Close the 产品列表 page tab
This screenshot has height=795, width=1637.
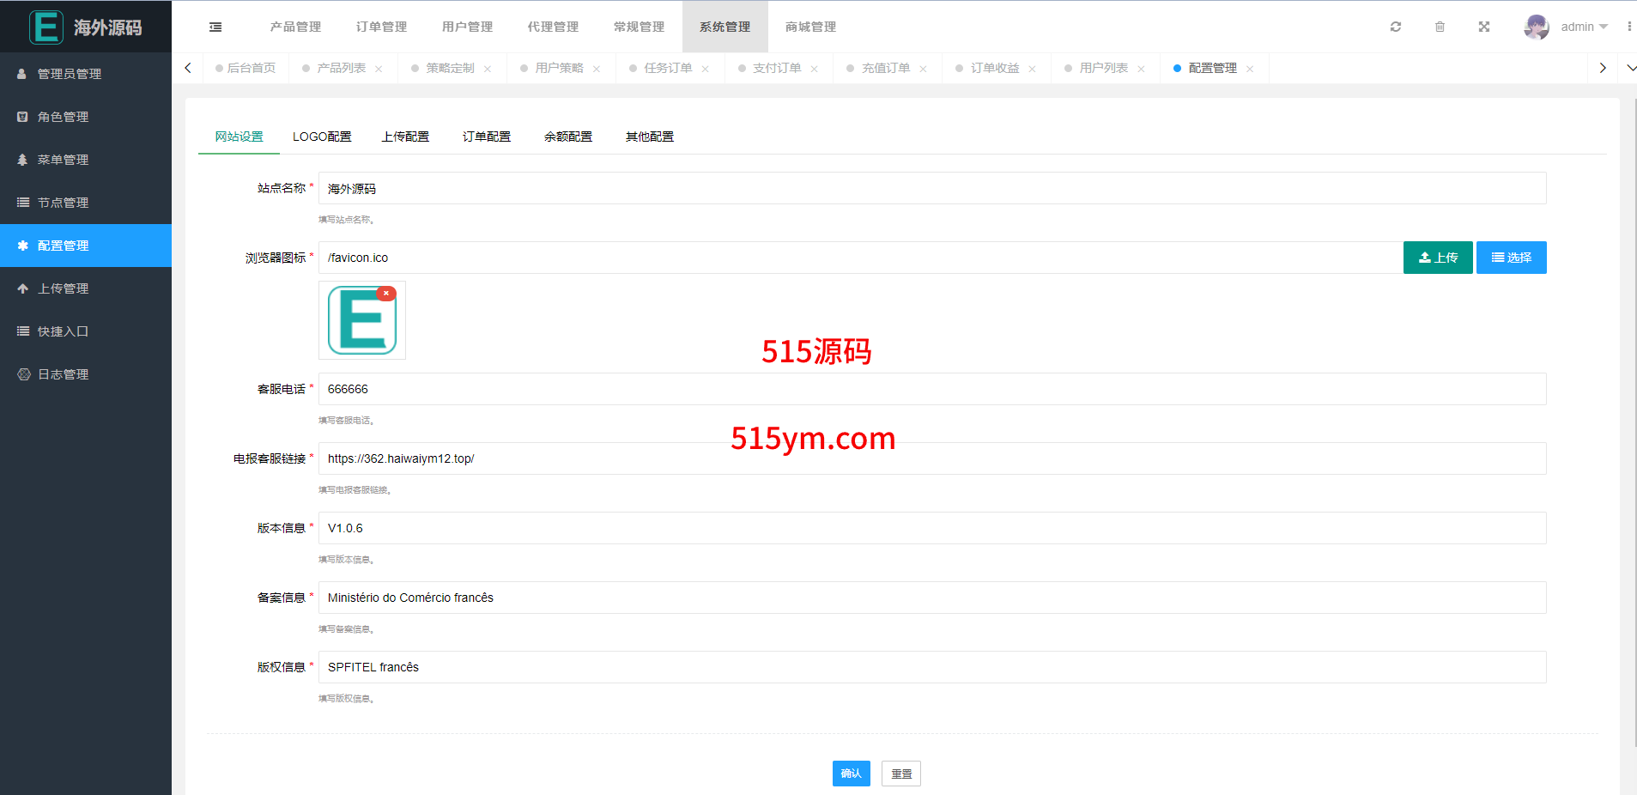[379, 69]
